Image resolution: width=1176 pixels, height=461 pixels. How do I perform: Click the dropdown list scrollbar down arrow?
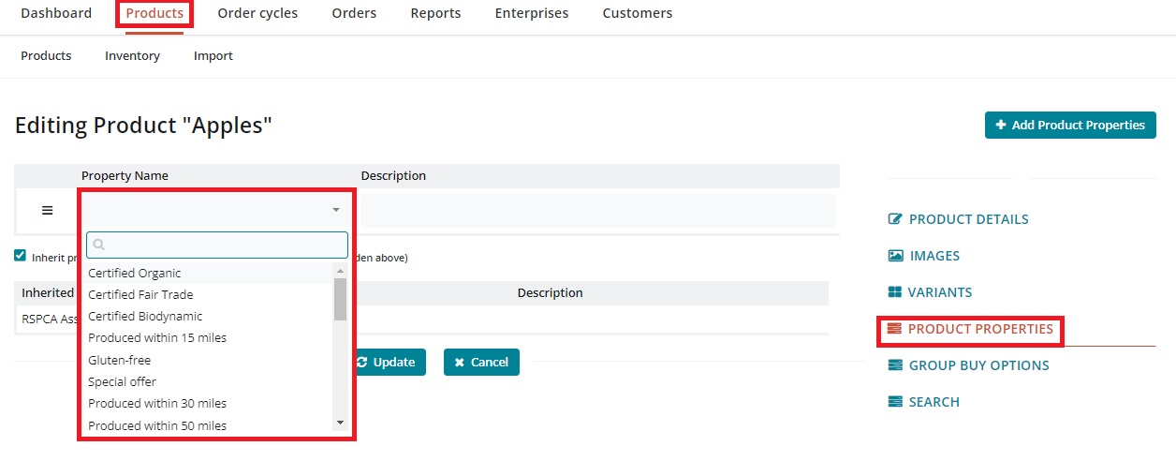pyautogui.click(x=341, y=424)
